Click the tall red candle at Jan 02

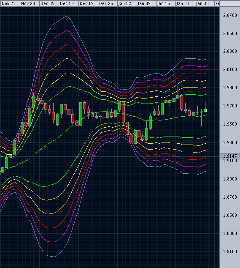[123, 112]
